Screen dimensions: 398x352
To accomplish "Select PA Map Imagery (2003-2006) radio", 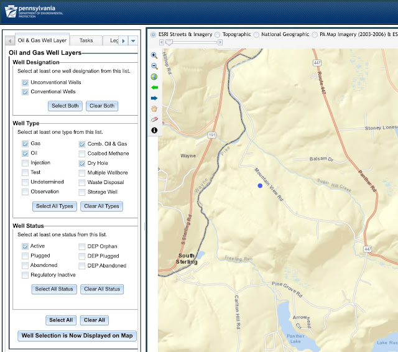I will point(315,35).
